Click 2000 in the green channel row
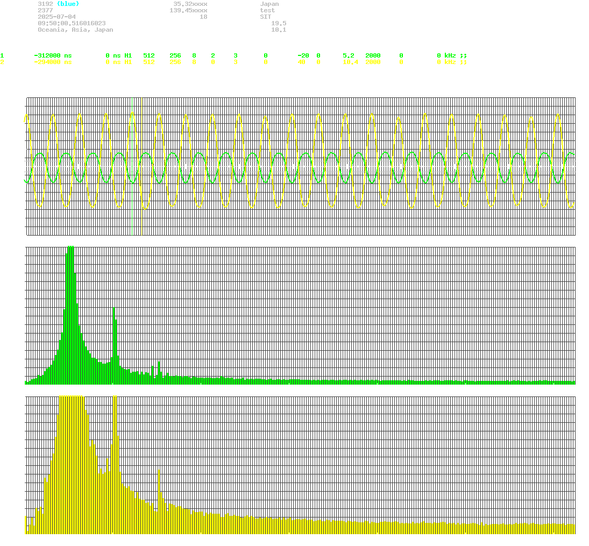Viewport: 589px width, 546px height. [x=373, y=55]
